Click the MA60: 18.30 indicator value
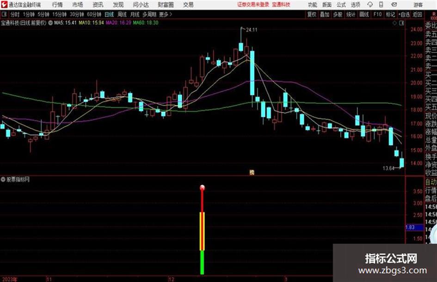Screen dimensions: 437x282 146,23
